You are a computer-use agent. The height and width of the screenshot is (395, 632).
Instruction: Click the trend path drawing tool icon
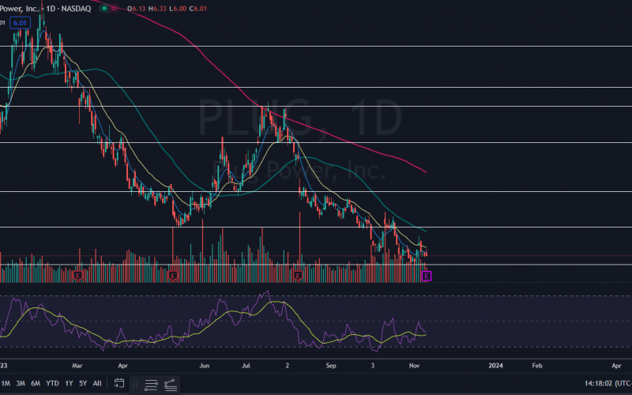click(171, 384)
